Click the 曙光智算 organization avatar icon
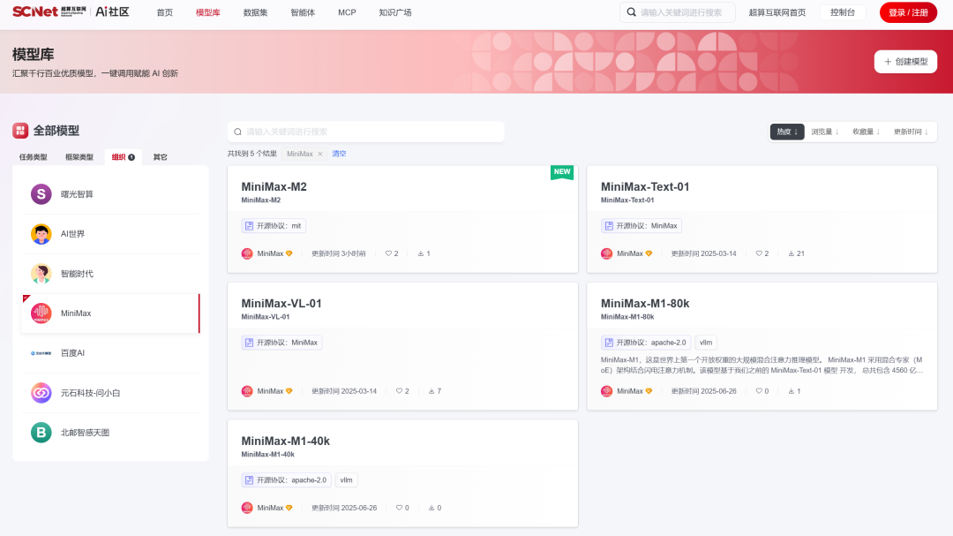 pyautogui.click(x=41, y=194)
